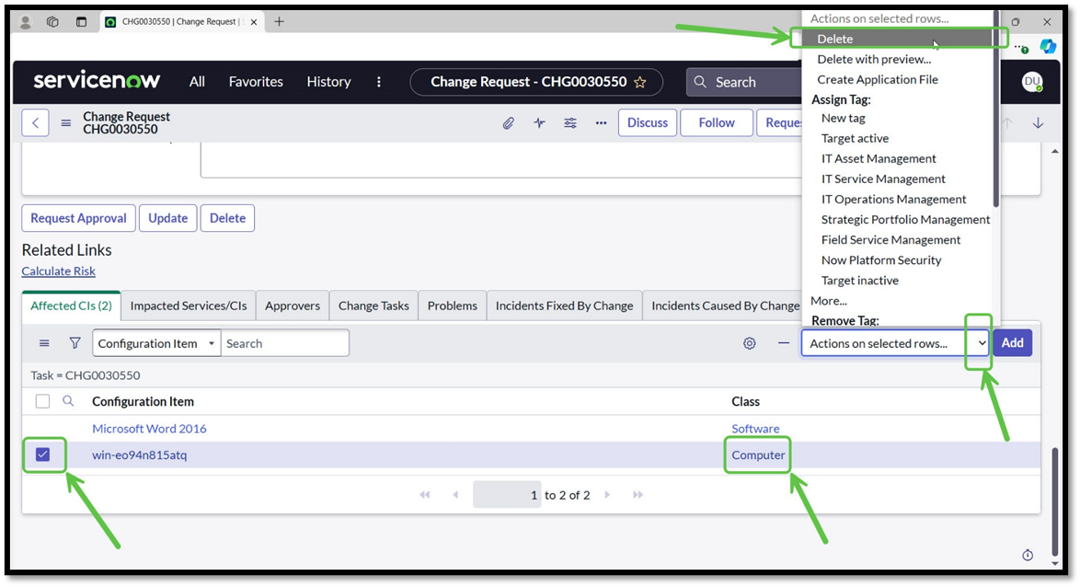Open attachments with the paperclip icon

pos(509,123)
